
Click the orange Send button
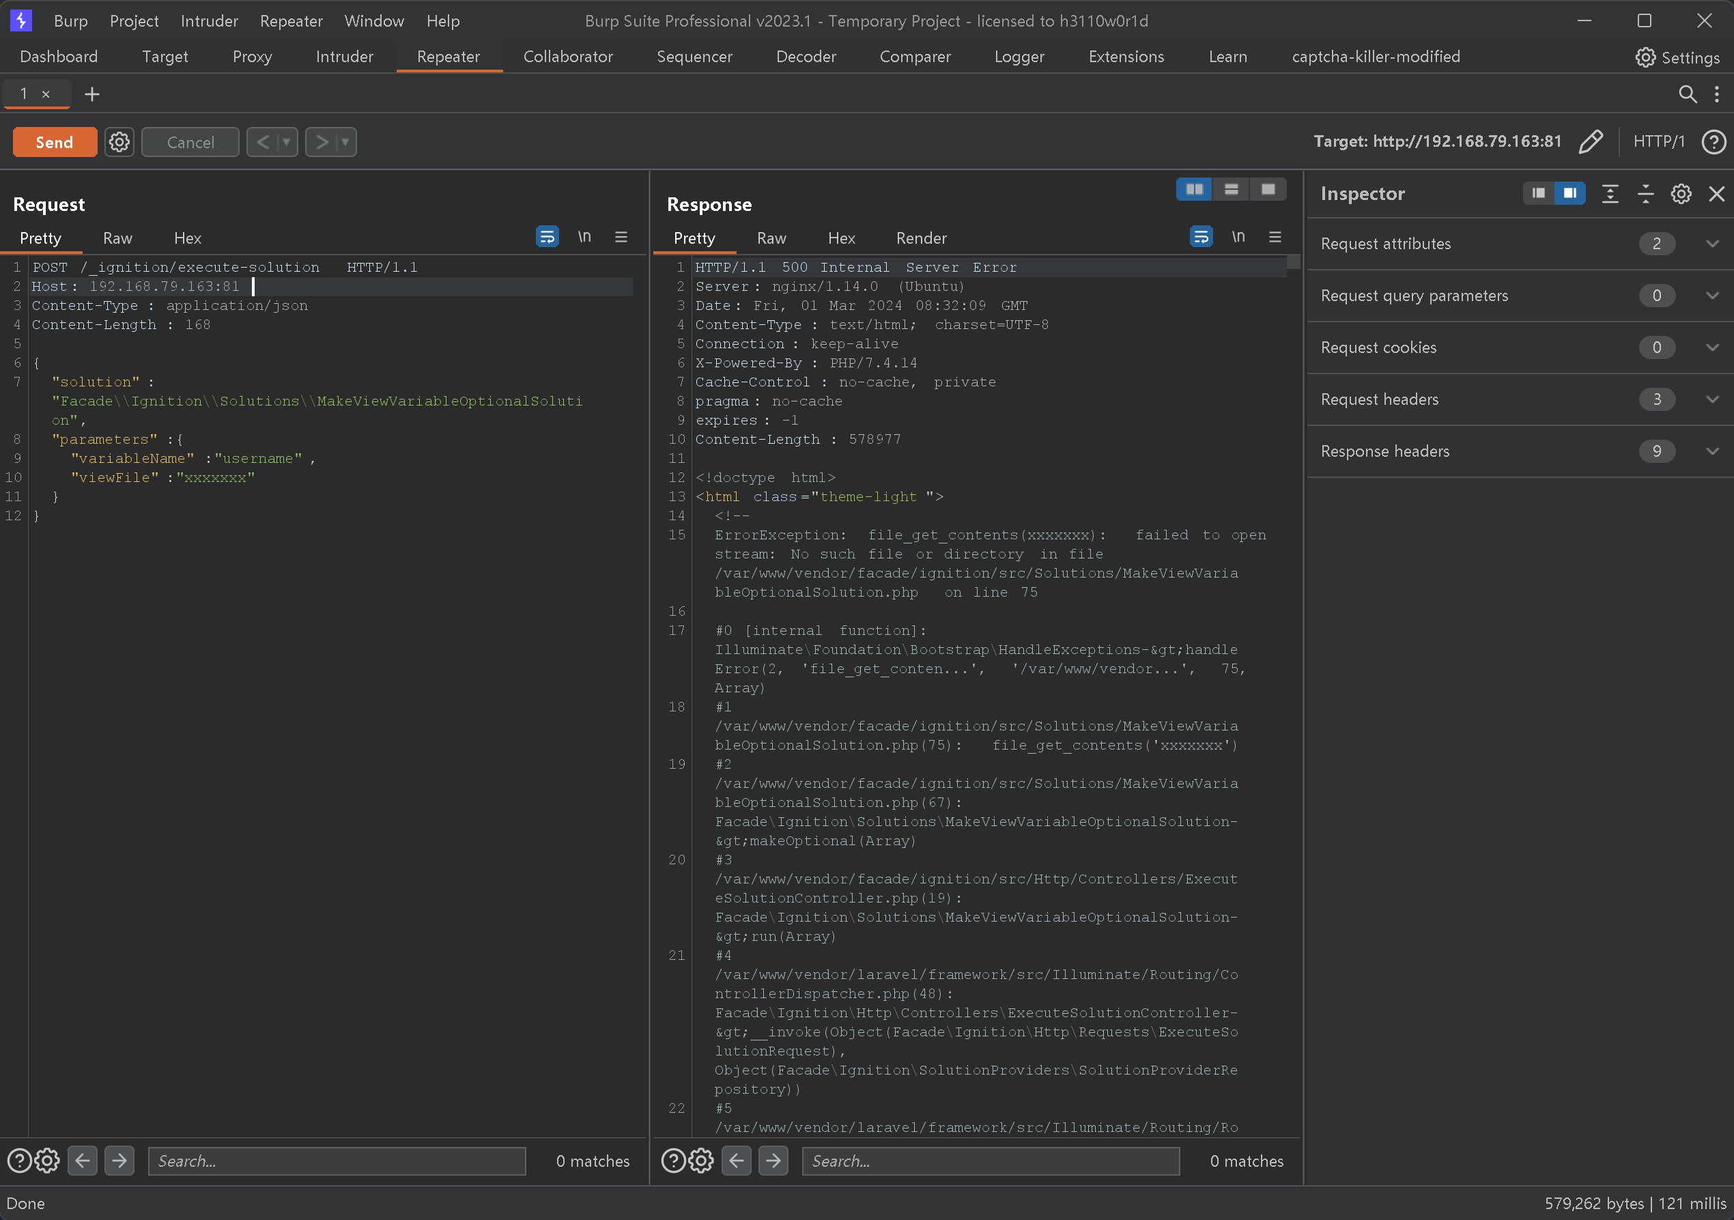[x=55, y=142]
